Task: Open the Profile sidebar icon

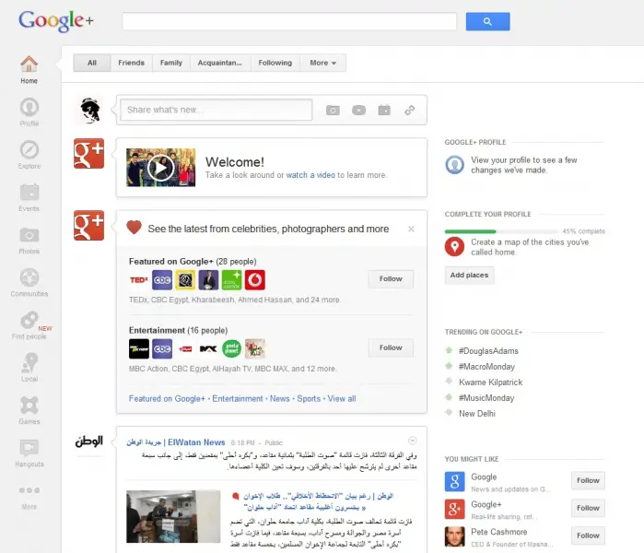Action: pyautogui.click(x=29, y=107)
